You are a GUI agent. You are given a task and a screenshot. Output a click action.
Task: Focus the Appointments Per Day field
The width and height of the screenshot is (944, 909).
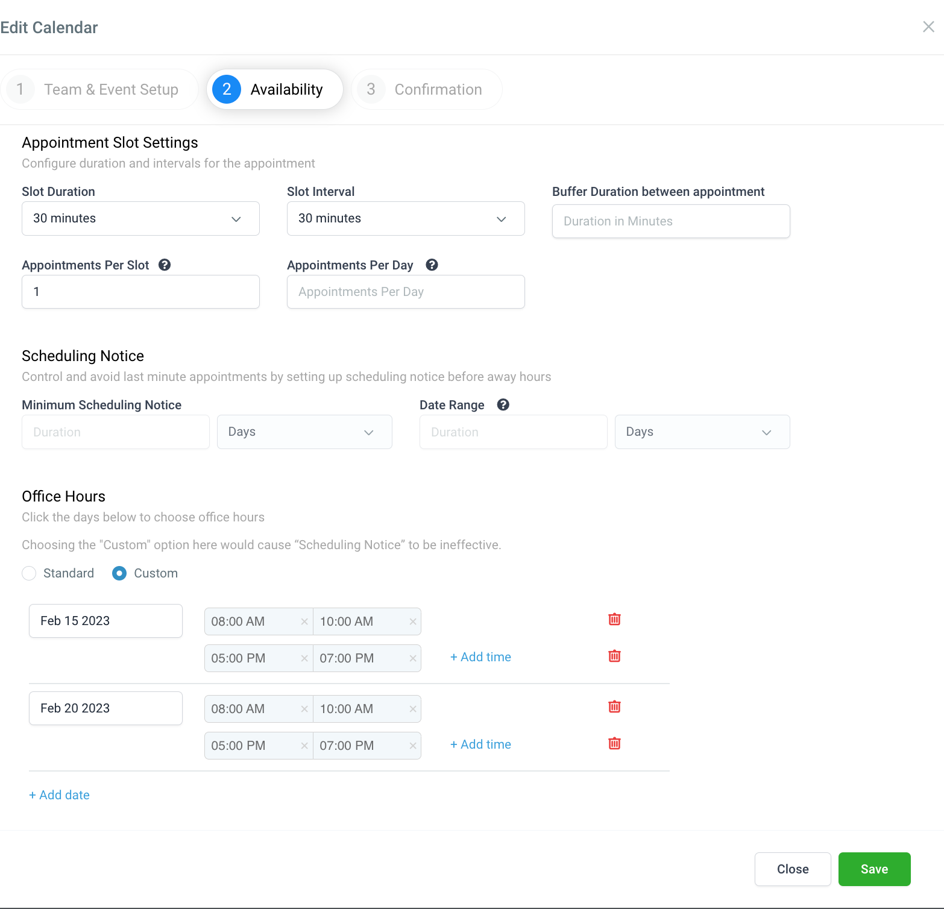pos(406,292)
